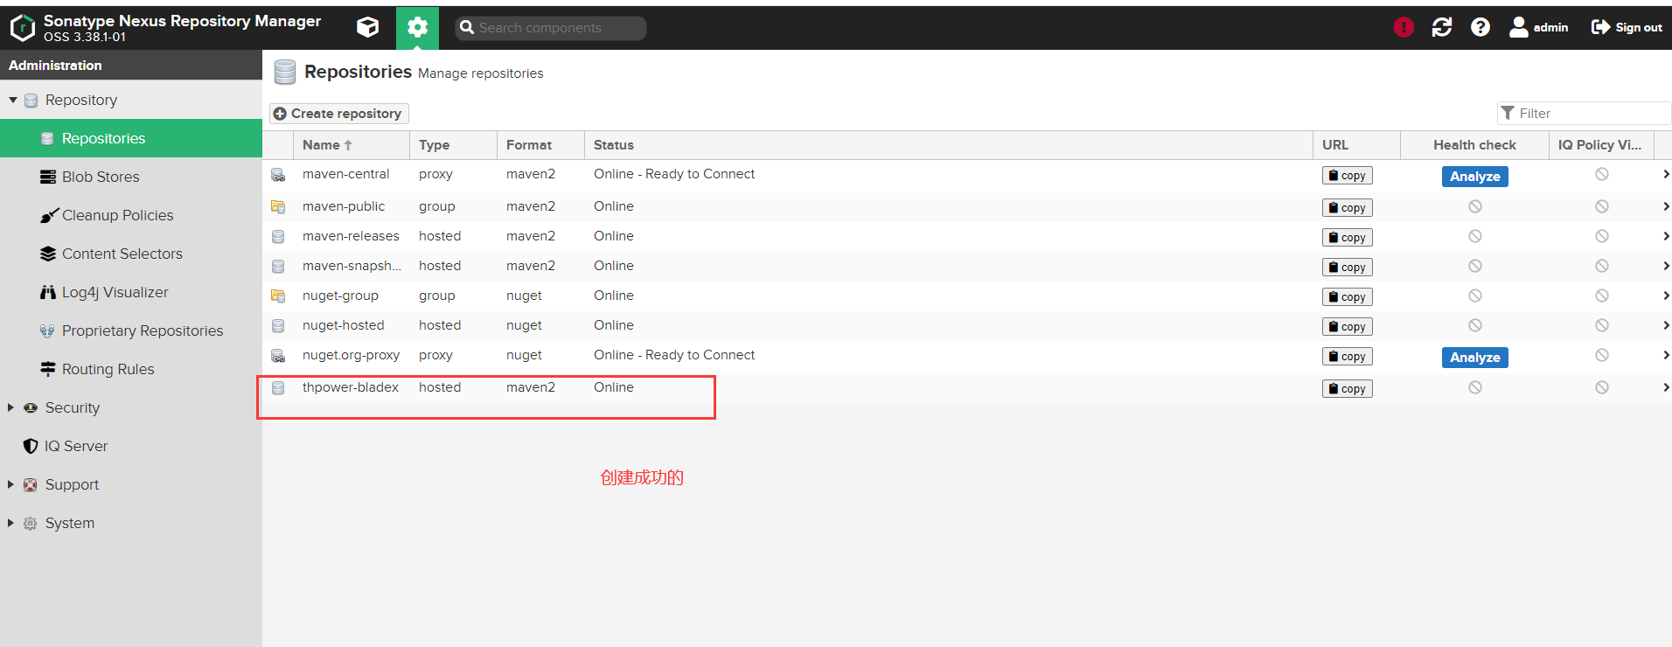
Task: Click the group folder icon for nuget-group
Action: (278, 296)
